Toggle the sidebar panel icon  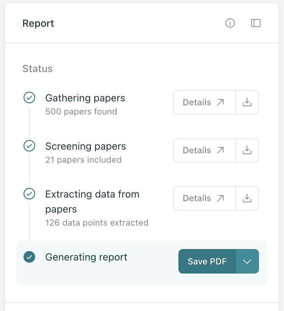point(256,23)
